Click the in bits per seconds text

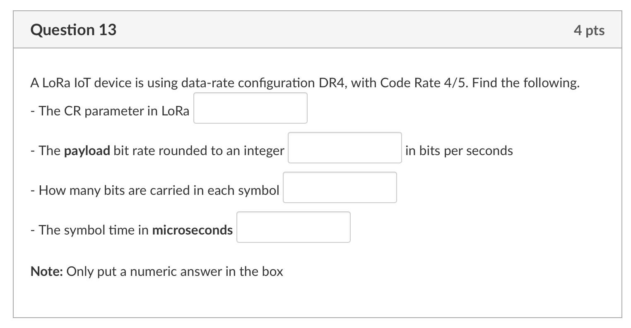point(458,151)
